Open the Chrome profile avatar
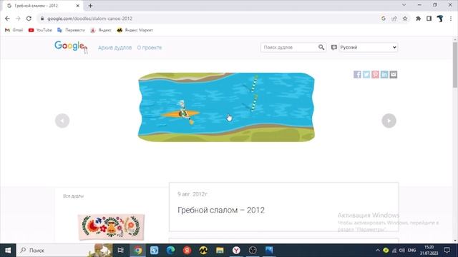The width and height of the screenshot is (458, 257). [440, 19]
